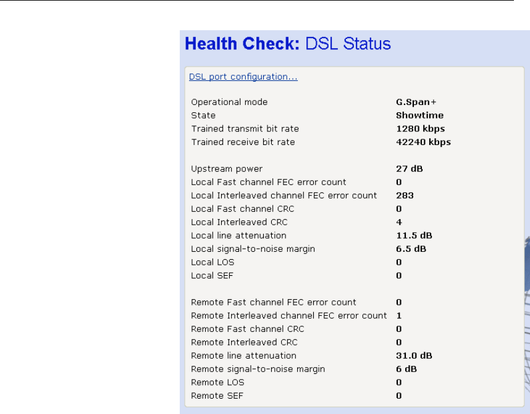The height and width of the screenshot is (414, 530).
Task: Click the Remote Interleaved FEC value 1
Action: point(399,316)
